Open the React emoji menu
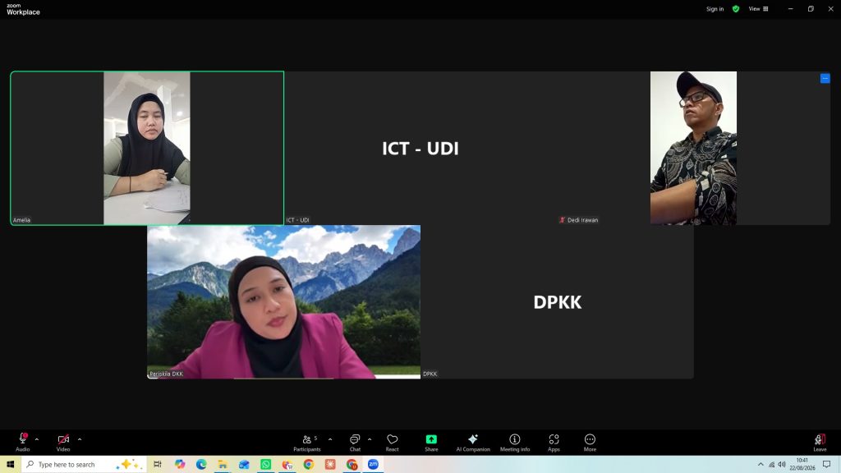Image resolution: width=841 pixels, height=473 pixels. (392, 443)
